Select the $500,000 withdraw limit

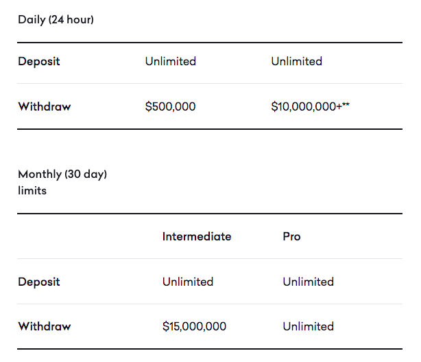click(170, 106)
